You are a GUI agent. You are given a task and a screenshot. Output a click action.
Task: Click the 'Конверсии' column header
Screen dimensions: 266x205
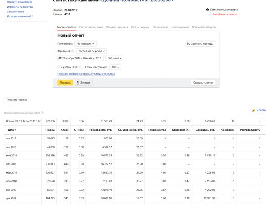point(227,130)
